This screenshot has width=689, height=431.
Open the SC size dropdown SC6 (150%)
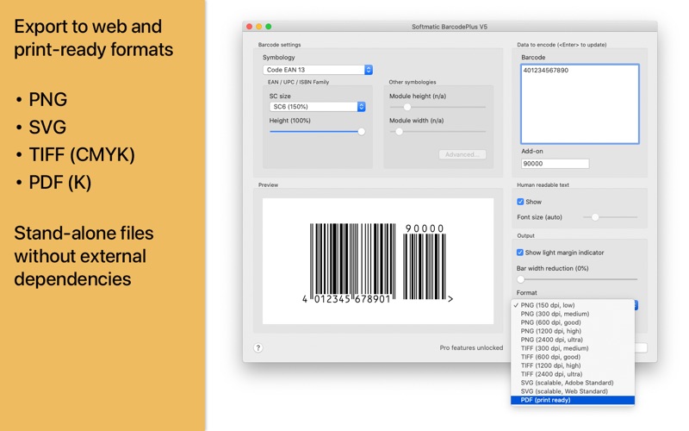[317, 107]
